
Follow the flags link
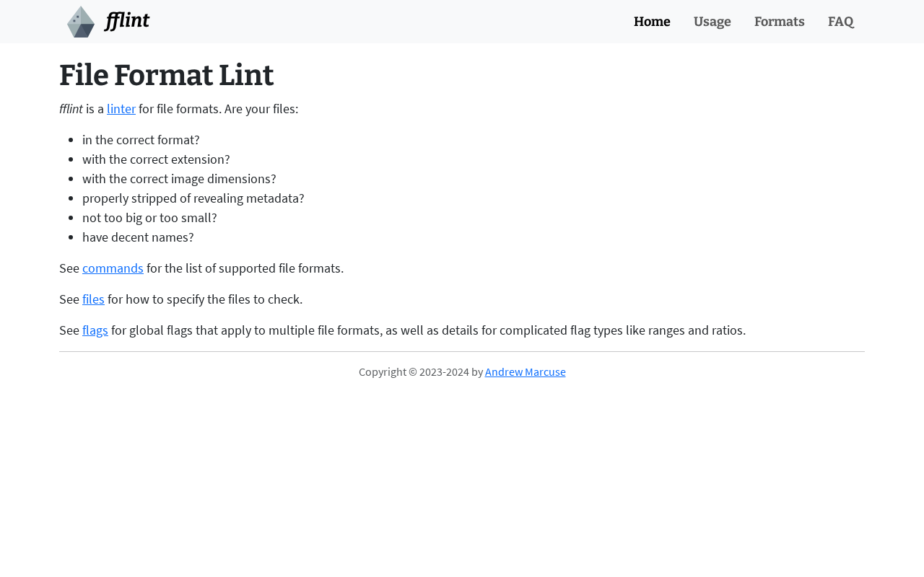click(x=95, y=330)
